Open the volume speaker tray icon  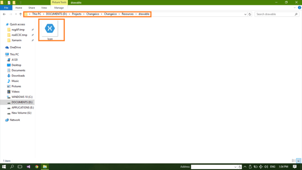(x=266, y=167)
